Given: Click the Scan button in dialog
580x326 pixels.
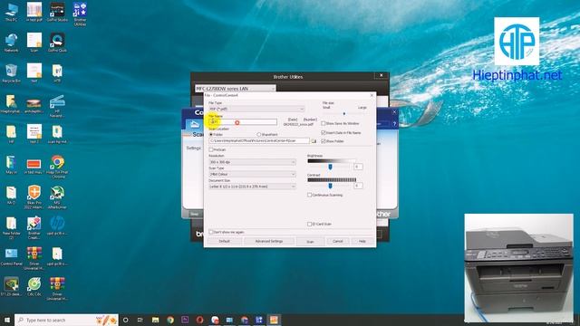Looking at the screenshot, I should click(x=310, y=242).
